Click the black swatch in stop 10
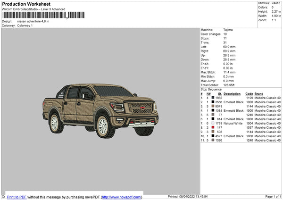Image resolution: width=283 pixels, height=200 pixels. 213,136
